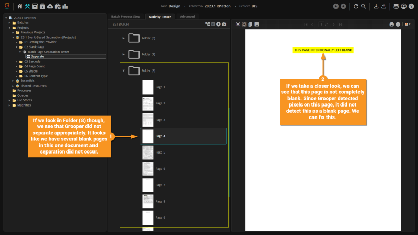Select Page 2 thumbnail in Folder (8)
The image size is (418, 235).
click(x=148, y=103)
